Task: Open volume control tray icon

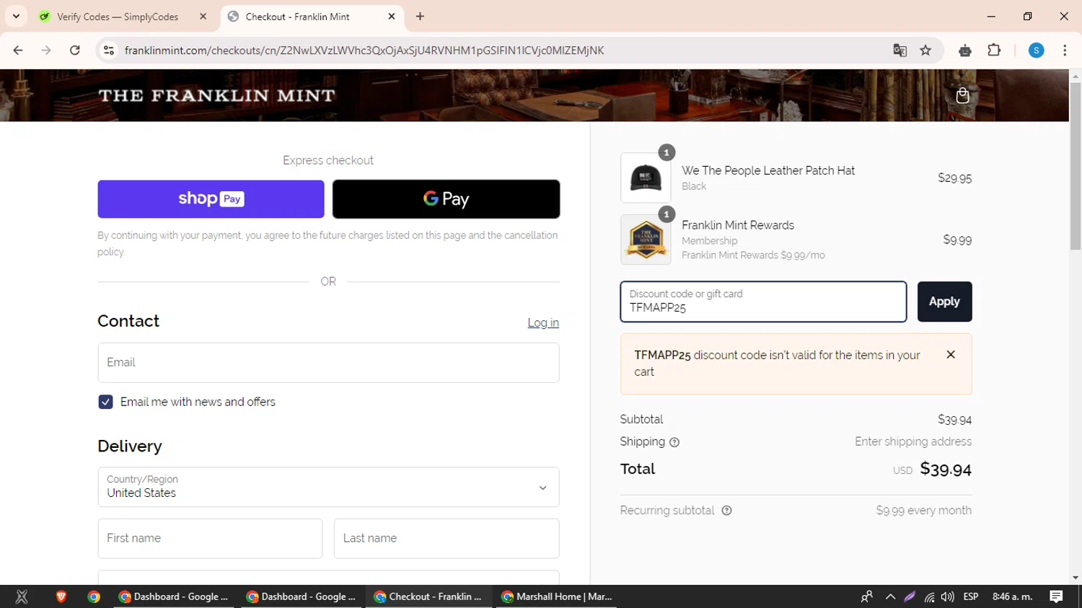Action: [x=947, y=596]
